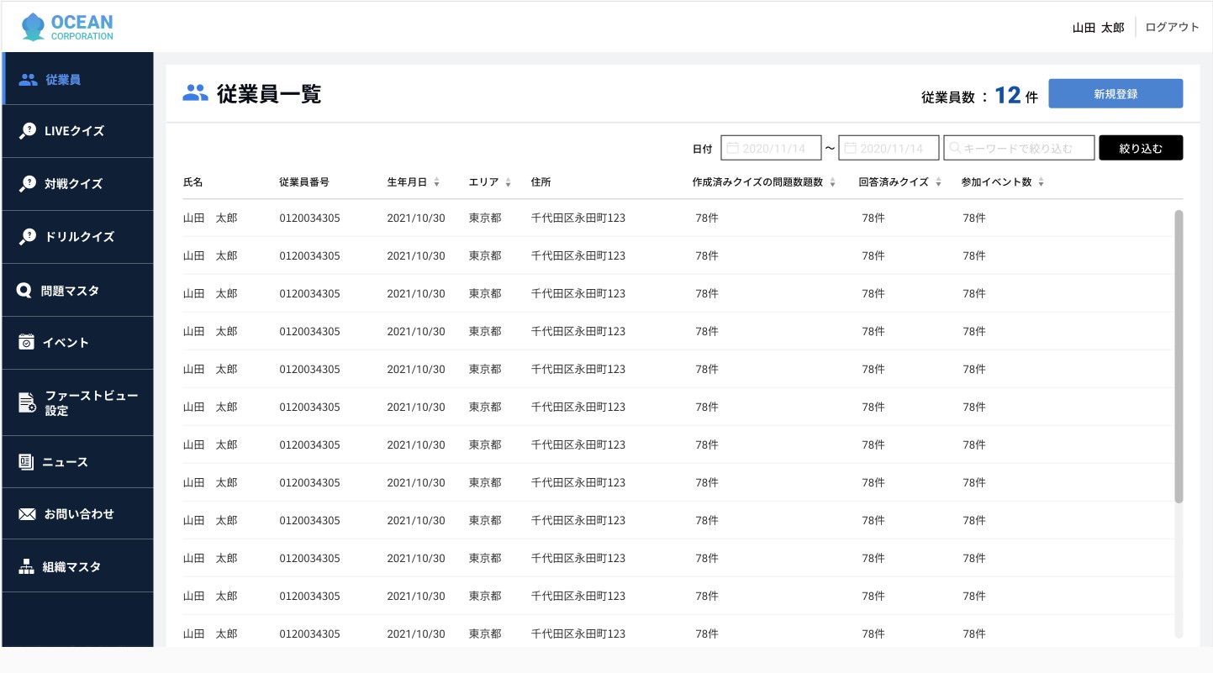Sort by 参加イベント数 column
The height and width of the screenshot is (673, 1213).
tap(1041, 183)
